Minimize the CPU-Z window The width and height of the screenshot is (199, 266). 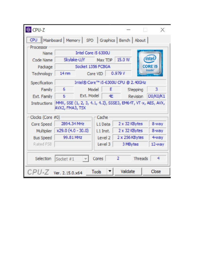129,30
